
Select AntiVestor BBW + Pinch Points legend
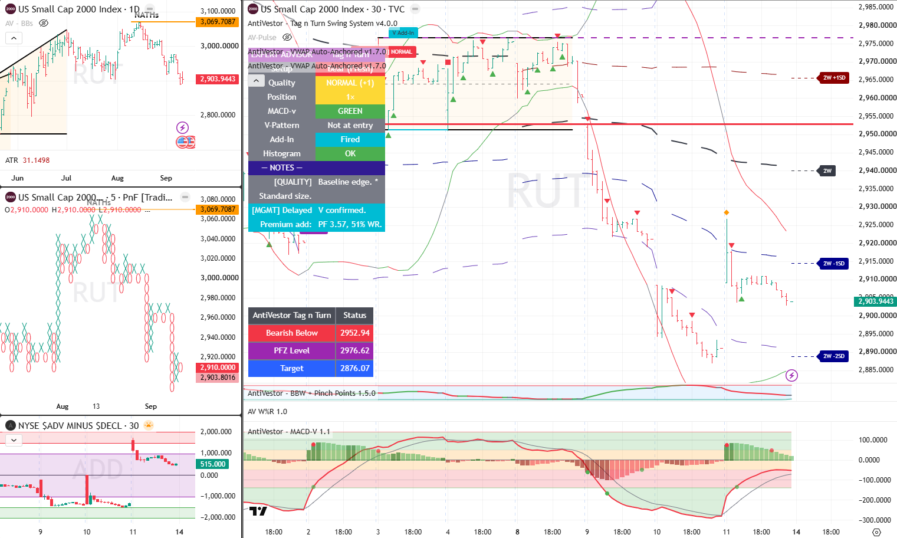pyautogui.click(x=311, y=393)
